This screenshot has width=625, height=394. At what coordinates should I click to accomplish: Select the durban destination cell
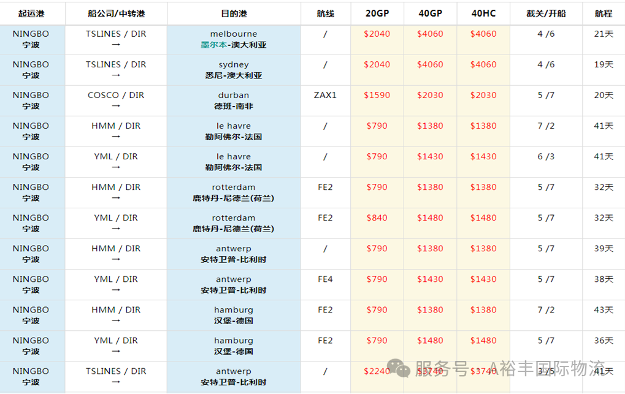coord(234,100)
